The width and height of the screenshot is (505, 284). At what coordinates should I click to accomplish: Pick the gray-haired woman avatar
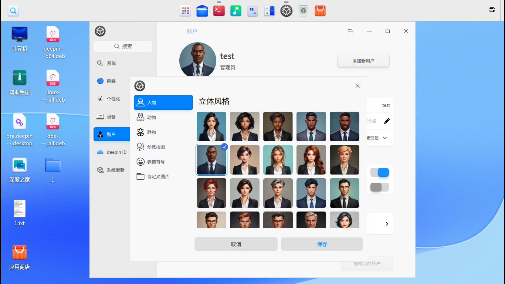click(x=278, y=193)
